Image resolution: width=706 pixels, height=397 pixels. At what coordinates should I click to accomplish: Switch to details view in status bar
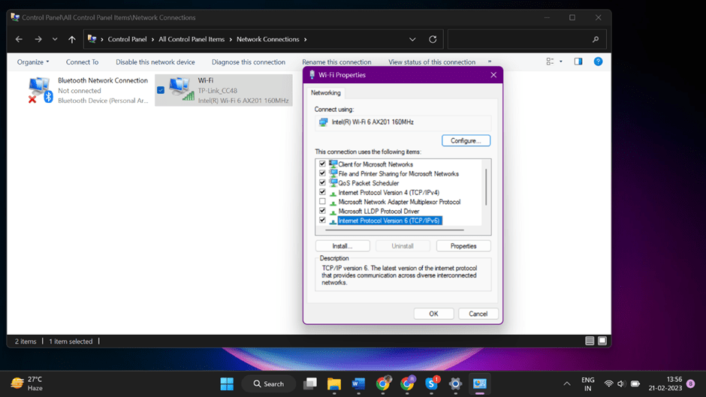[590, 341]
